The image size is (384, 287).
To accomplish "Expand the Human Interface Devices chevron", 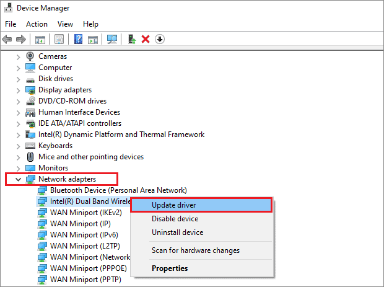I will [18, 112].
